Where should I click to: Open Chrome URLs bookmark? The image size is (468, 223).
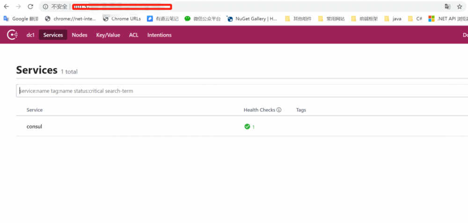(122, 19)
